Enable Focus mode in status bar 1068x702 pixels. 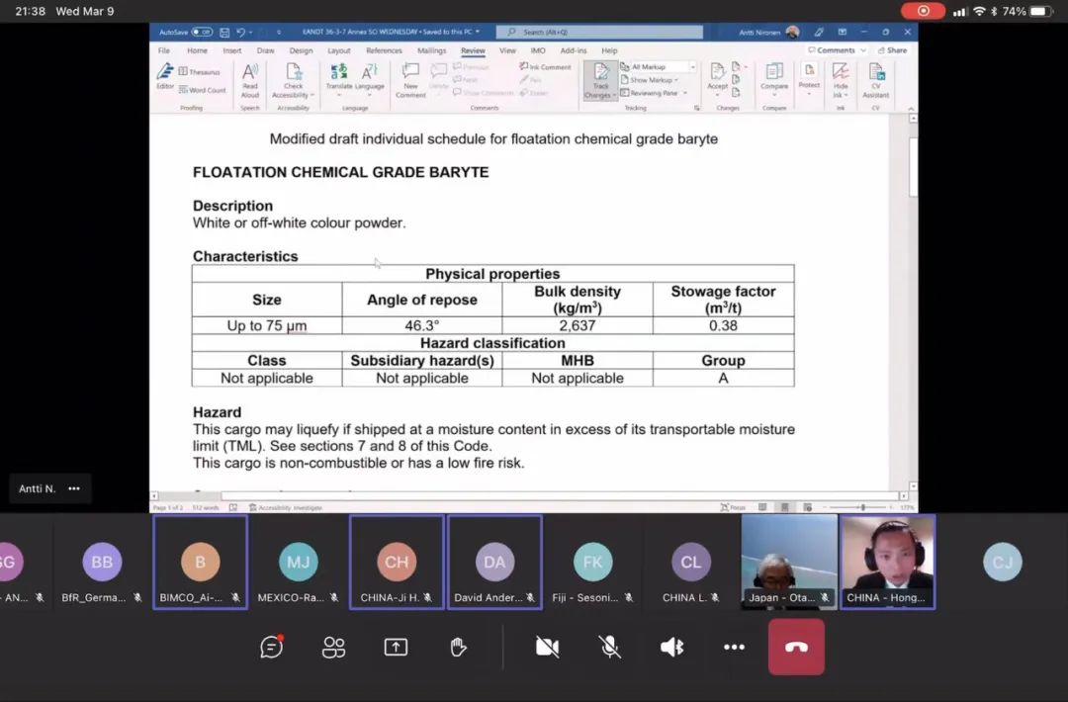[733, 507]
